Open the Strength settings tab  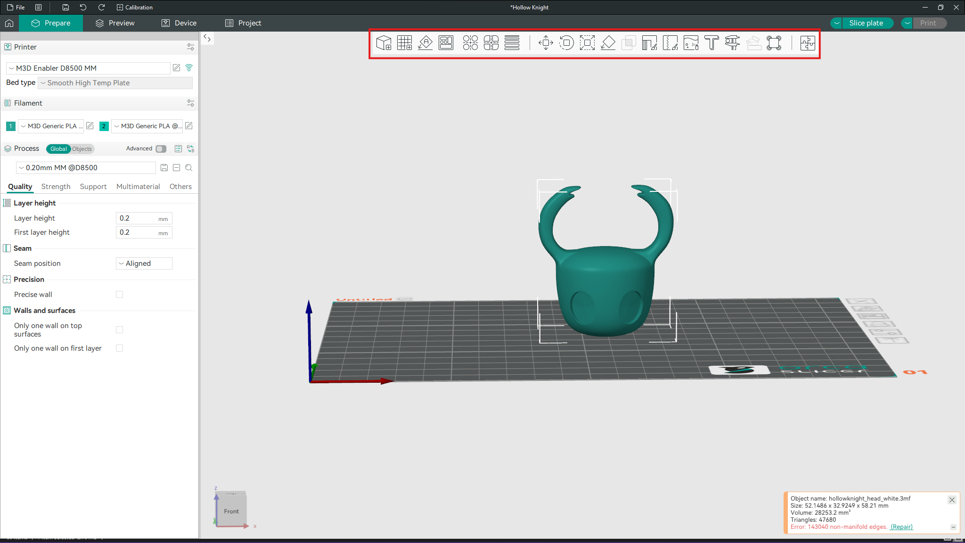coord(56,187)
